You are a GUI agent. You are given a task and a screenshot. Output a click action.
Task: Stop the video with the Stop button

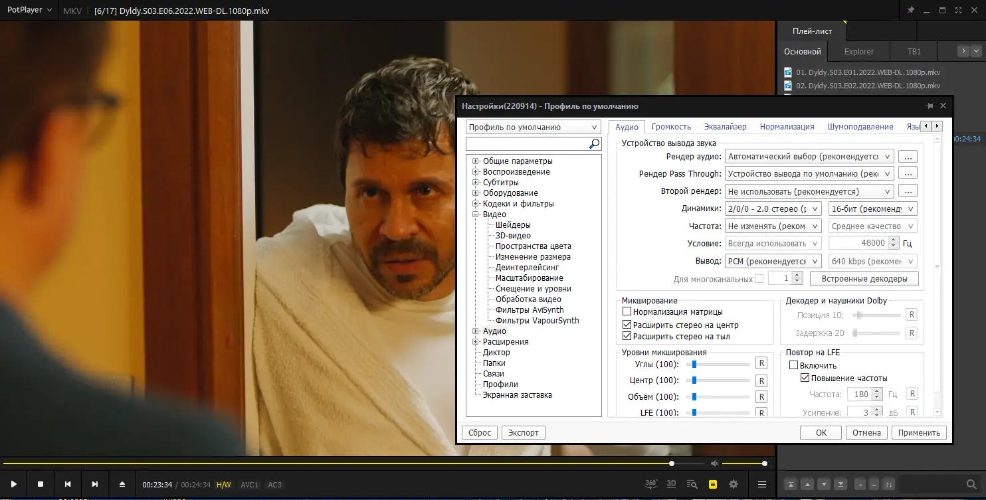(41, 484)
